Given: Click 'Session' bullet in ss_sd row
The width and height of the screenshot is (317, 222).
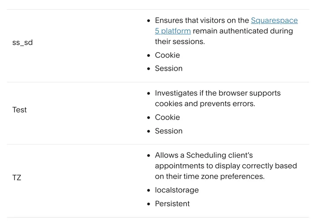Looking at the screenshot, I should click(x=169, y=68).
